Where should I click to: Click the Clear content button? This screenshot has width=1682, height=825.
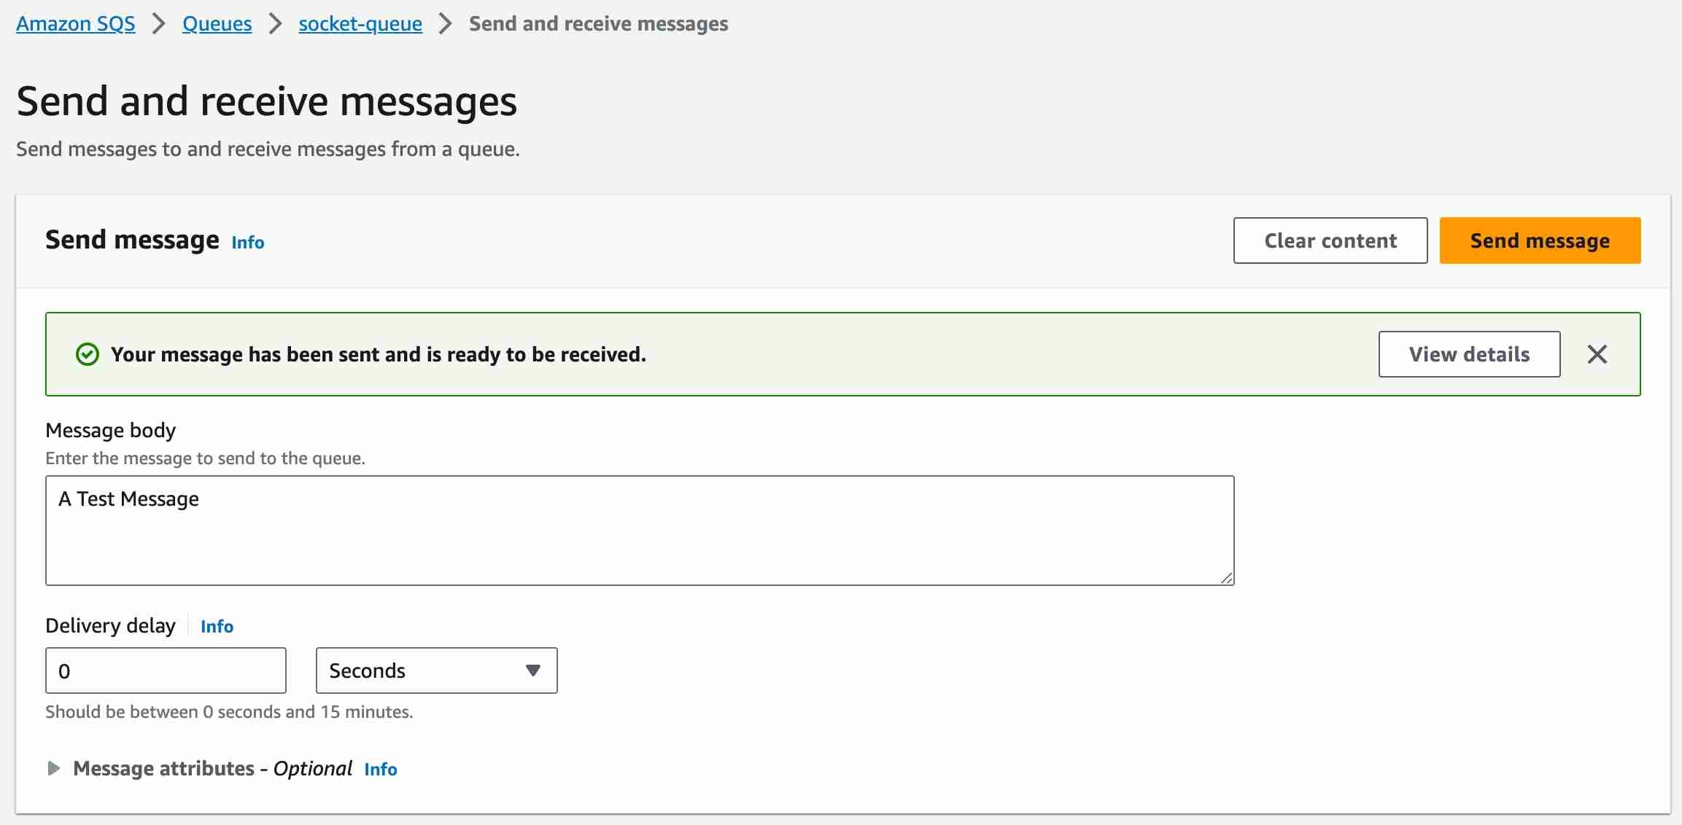(x=1330, y=241)
